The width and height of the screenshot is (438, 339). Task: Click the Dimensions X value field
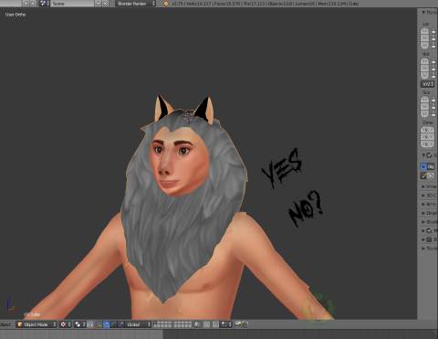click(x=427, y=130)
